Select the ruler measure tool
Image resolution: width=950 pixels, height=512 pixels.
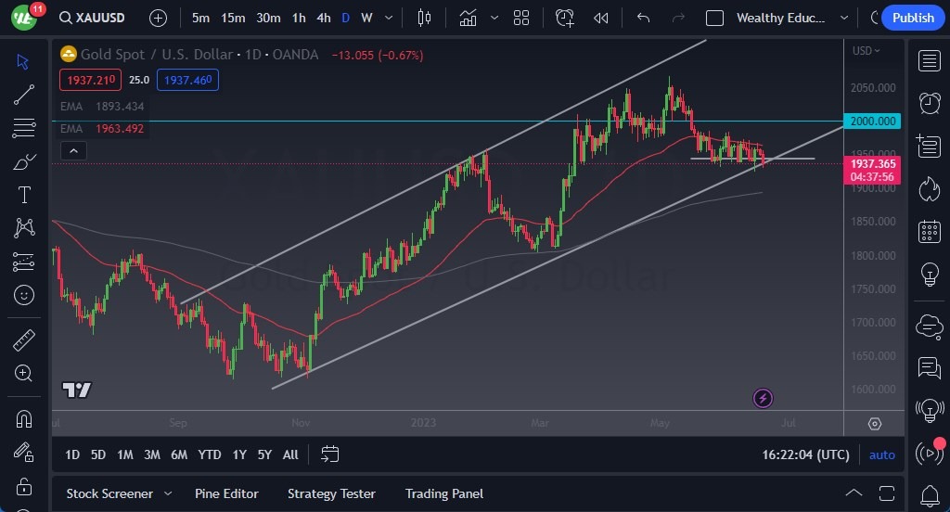(24, 340)
